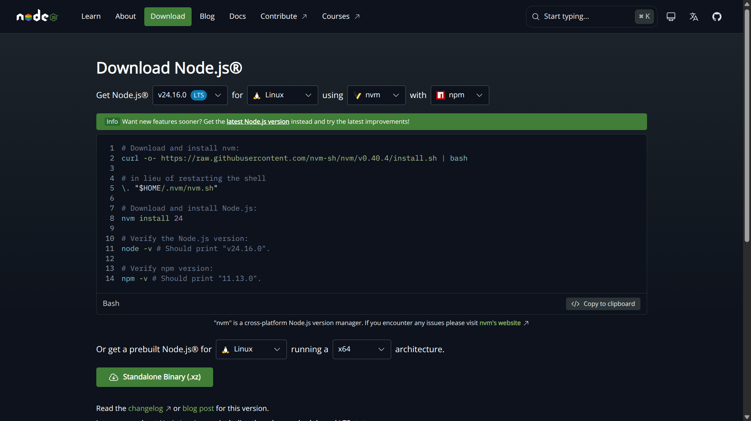Select the Download nav tab

168,16
